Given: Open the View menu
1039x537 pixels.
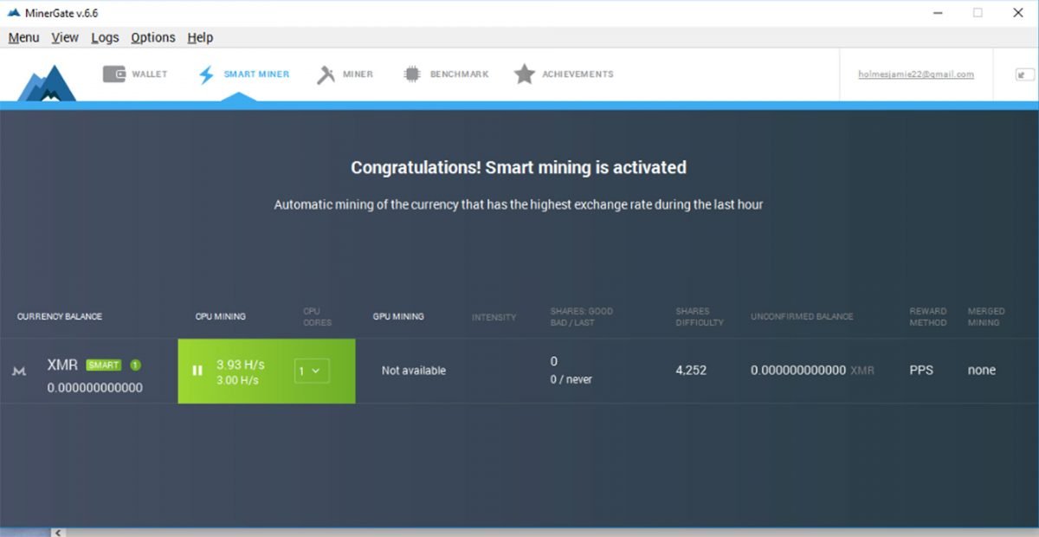Looking at the screenshot, I should [x=65, y=37].
